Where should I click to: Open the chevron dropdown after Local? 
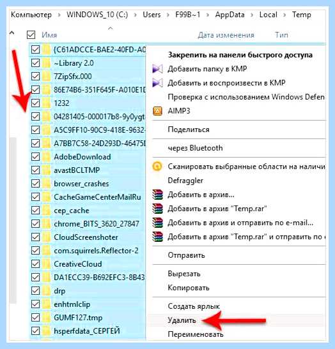pos(284,15)
